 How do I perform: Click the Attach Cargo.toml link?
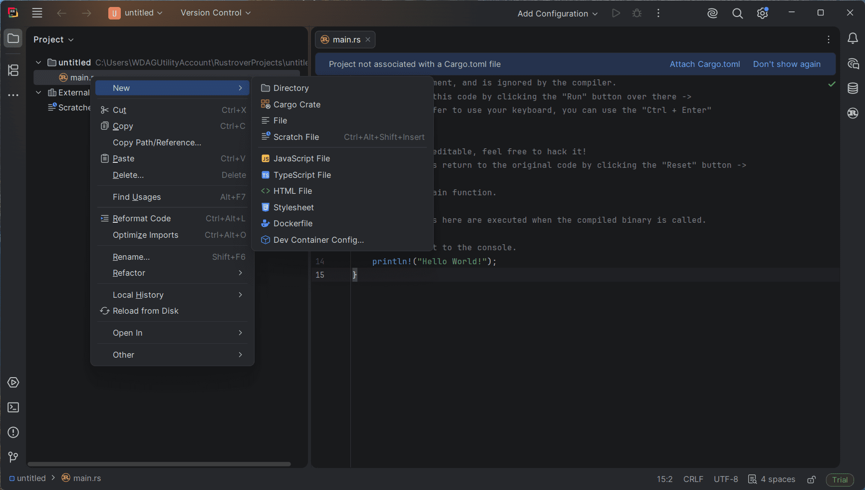(x=704, y=64)
